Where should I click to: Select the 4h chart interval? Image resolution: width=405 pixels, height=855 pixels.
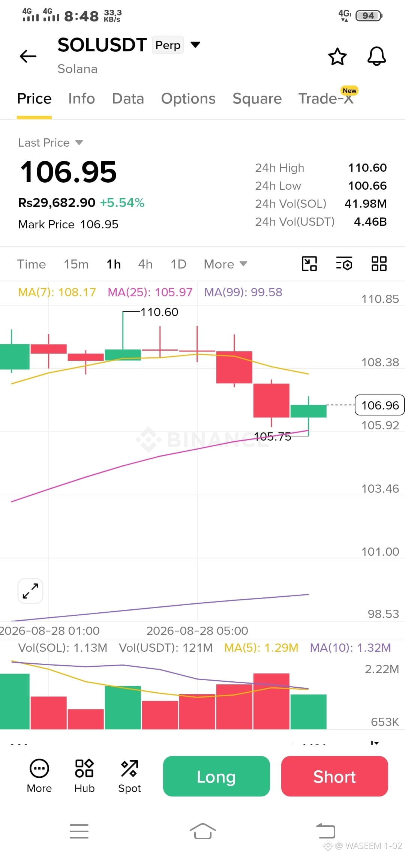[x=145, y=264]
